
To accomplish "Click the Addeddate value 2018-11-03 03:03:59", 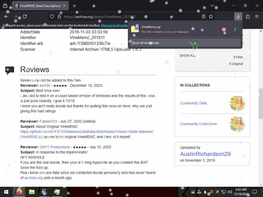I will pos(89,32).
